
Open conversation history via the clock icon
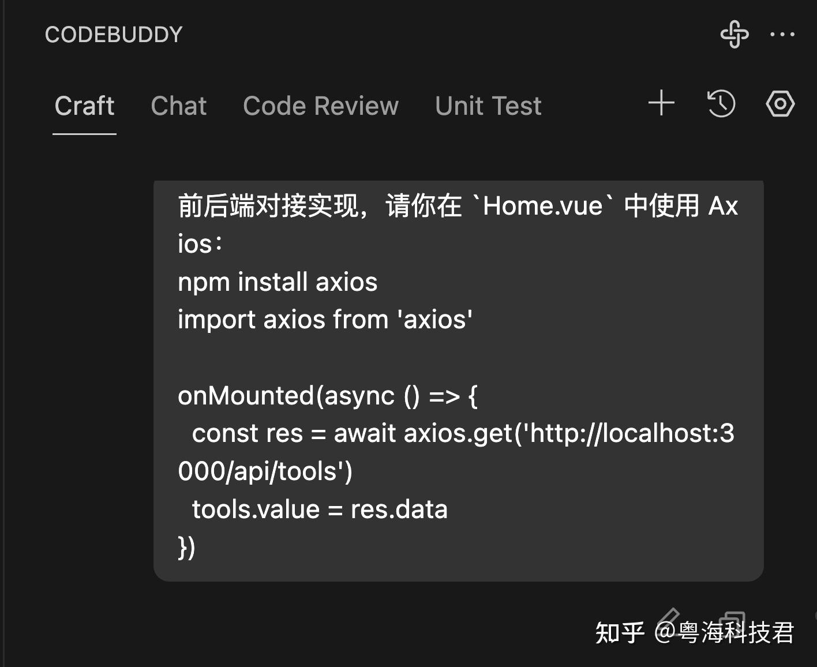720,104
